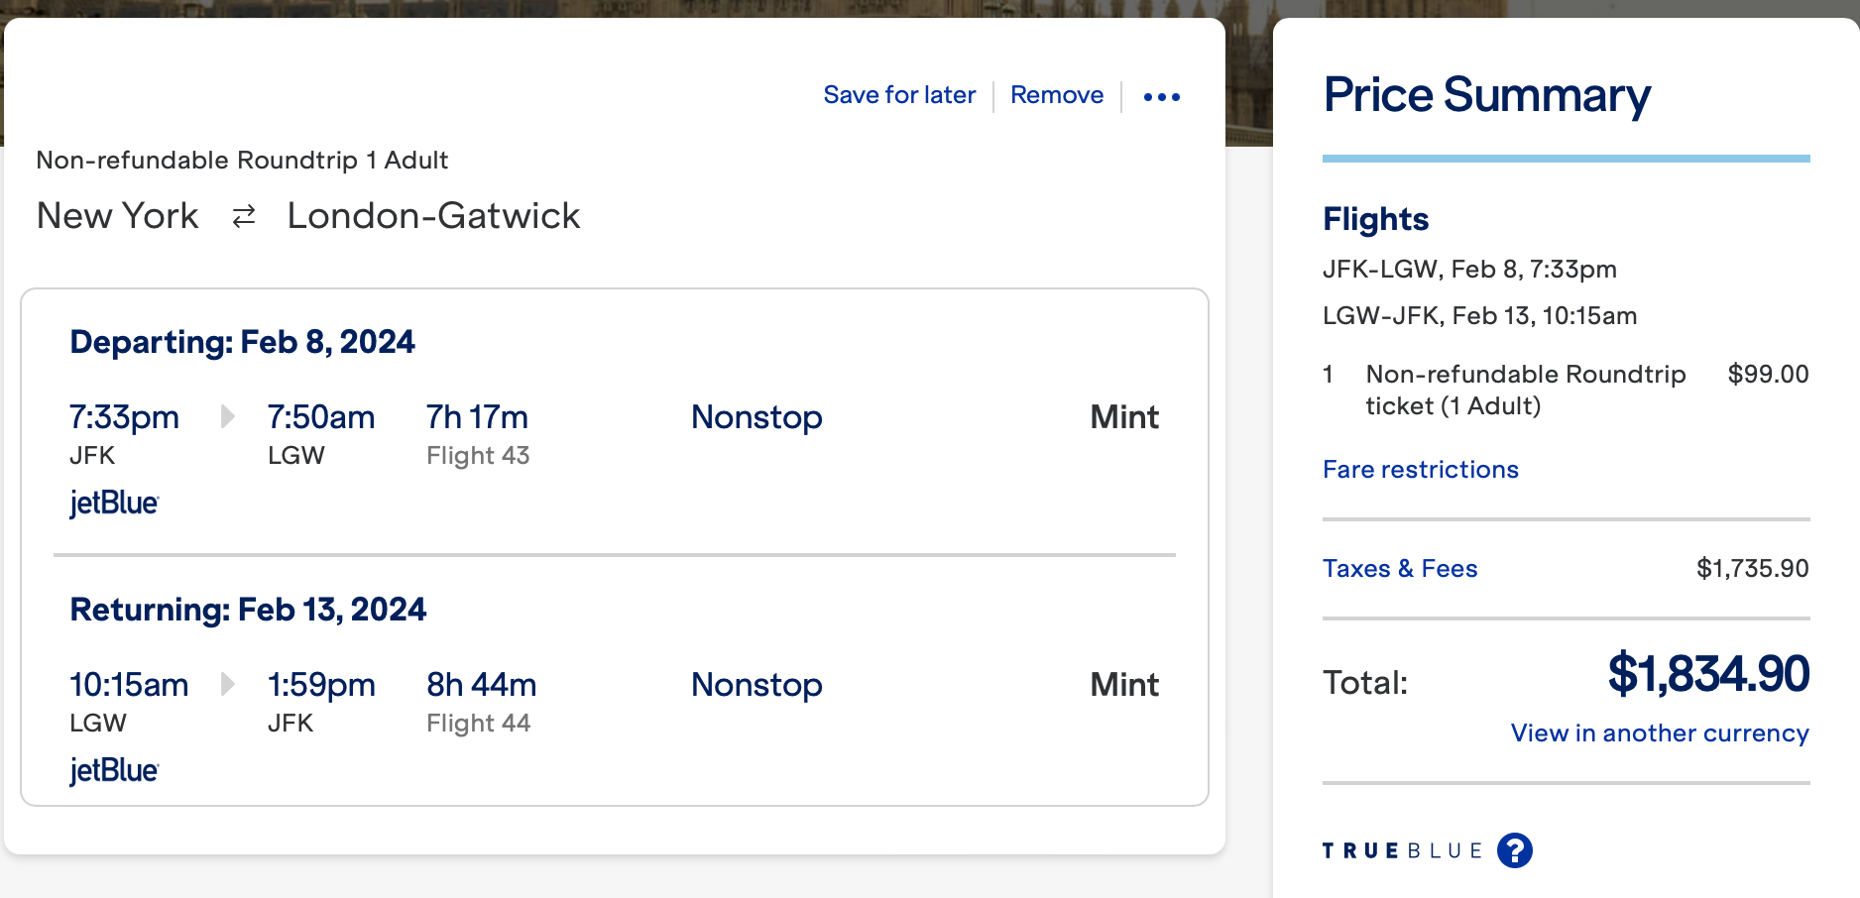
Task: Click the Returning Feb 13, 2024 heading
Action: 248,610
